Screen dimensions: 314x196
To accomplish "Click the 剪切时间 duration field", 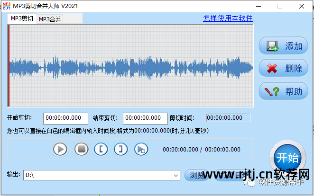I will (228, 118).
